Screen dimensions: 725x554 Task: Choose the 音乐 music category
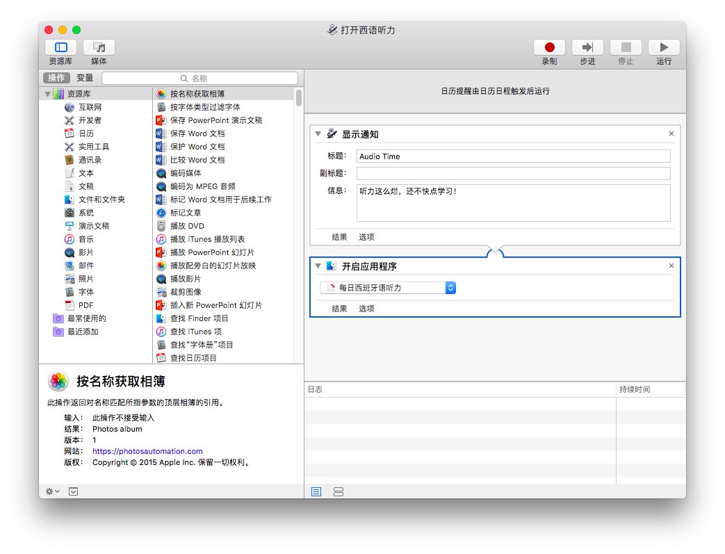(86, 239)
